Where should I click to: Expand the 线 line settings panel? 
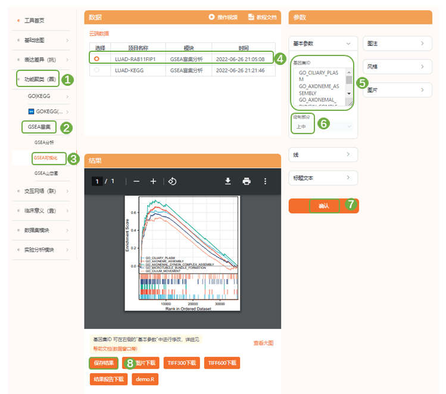[x=323, y=154]
